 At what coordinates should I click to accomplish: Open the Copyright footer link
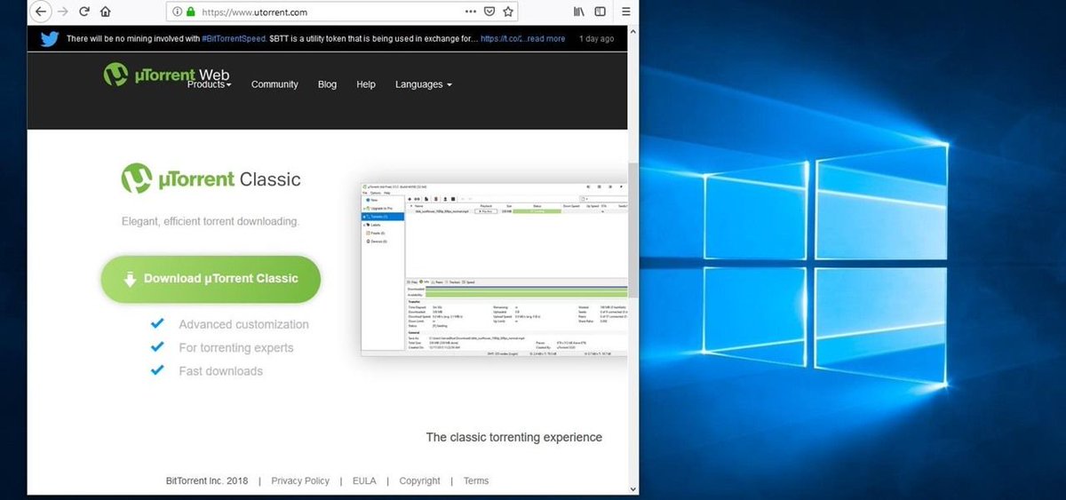pyautogui.click(x=419, y=480)
